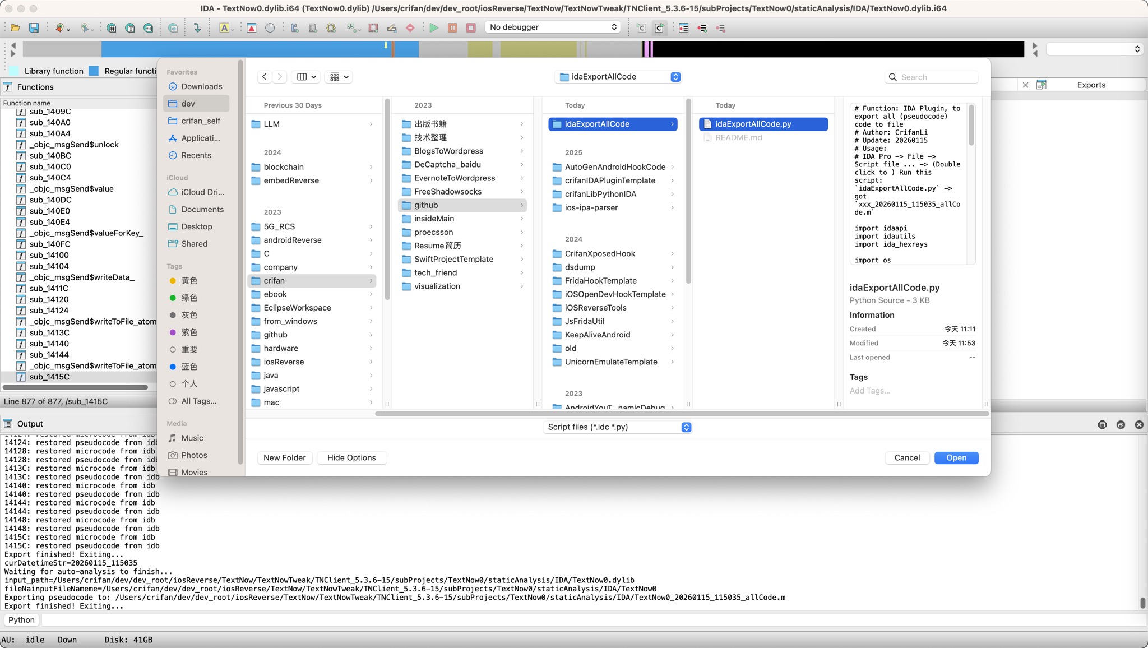The image size is (1148, 648).
Task: Select the 黄色 yellow tag in sidebar
Action: point(189,280)
